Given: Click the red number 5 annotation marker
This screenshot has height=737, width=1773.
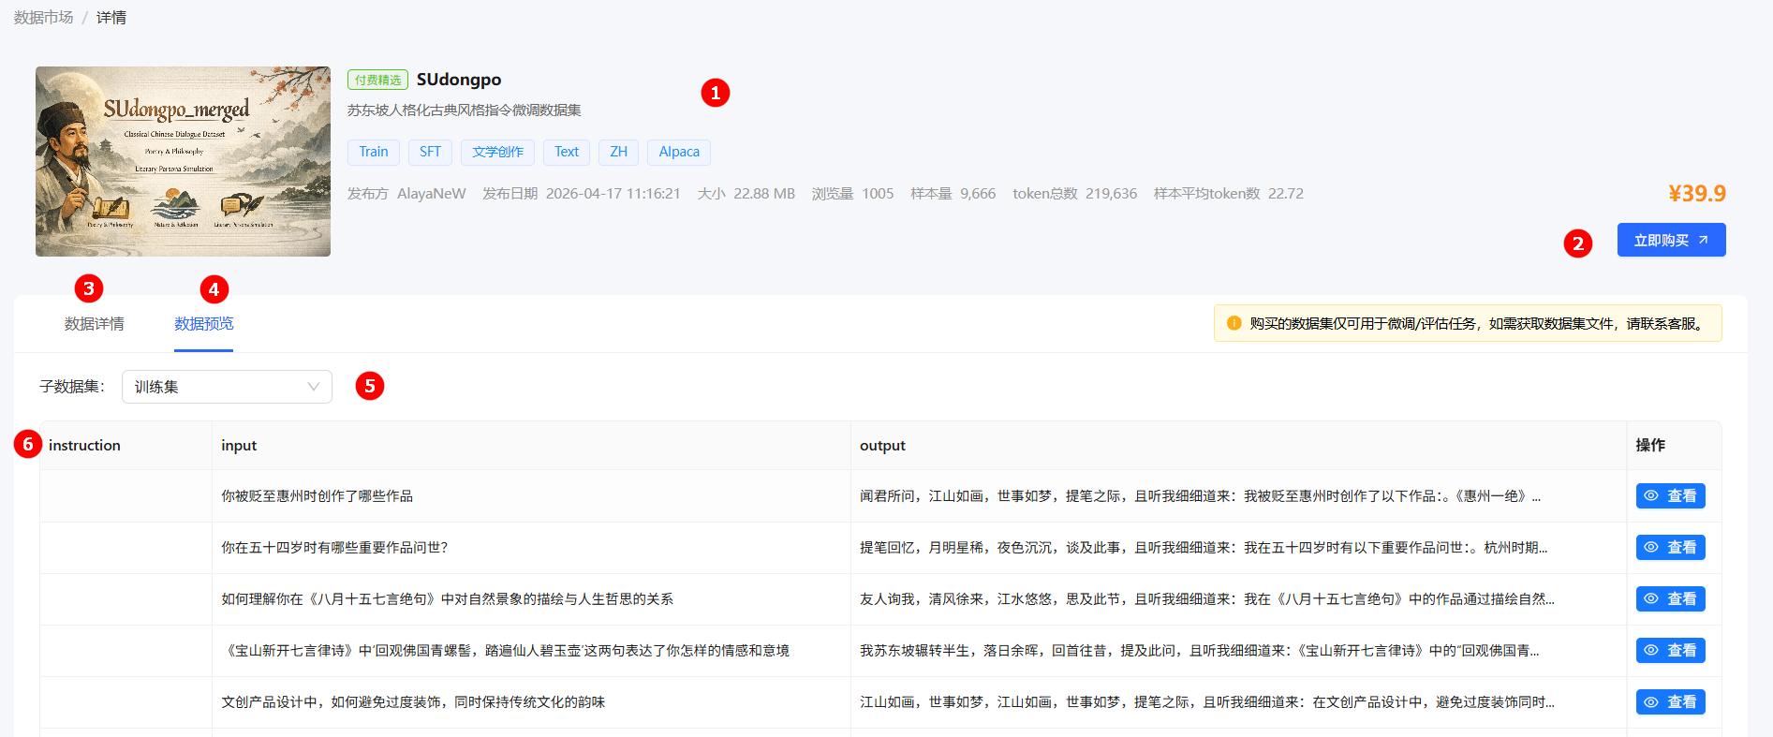Looking at the screenshot, I should click(x=370, y=386).
